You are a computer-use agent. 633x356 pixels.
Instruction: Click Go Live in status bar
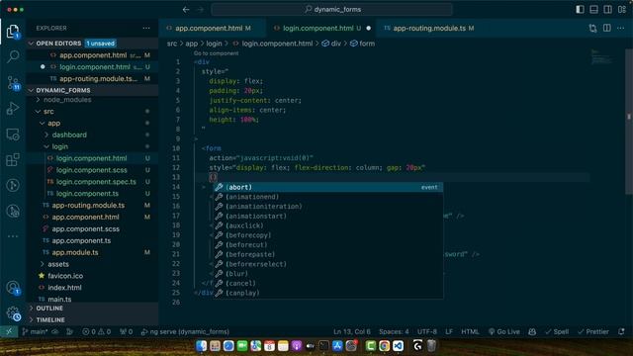503,332
